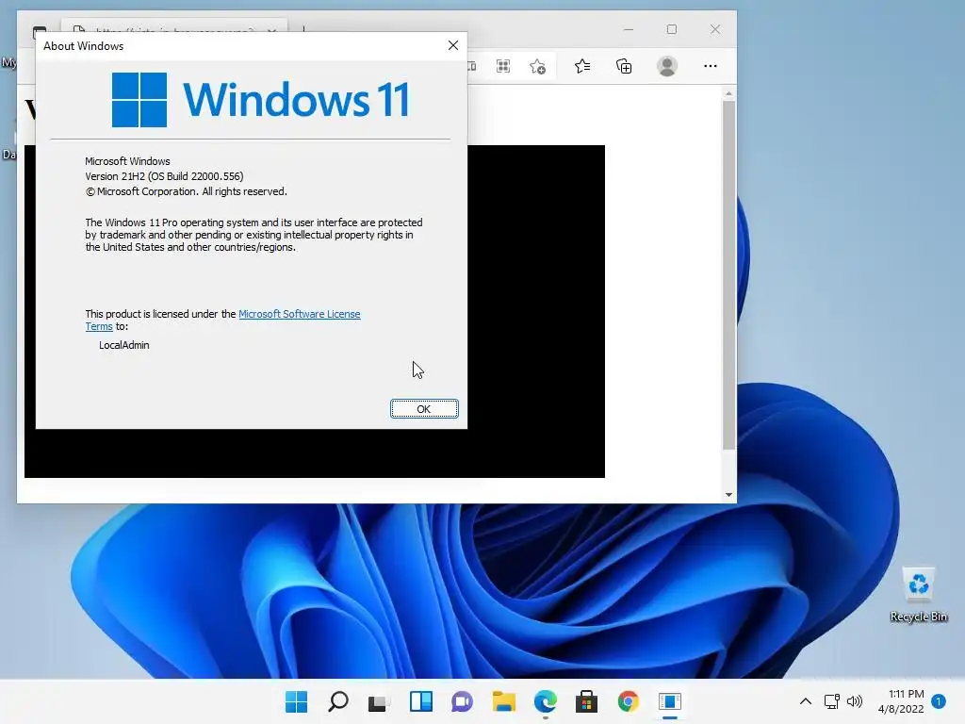Image resolution: width=965 pixels, height=724 pixels.
Task: Minimize the Edge window
Action: tap(629, 29)
